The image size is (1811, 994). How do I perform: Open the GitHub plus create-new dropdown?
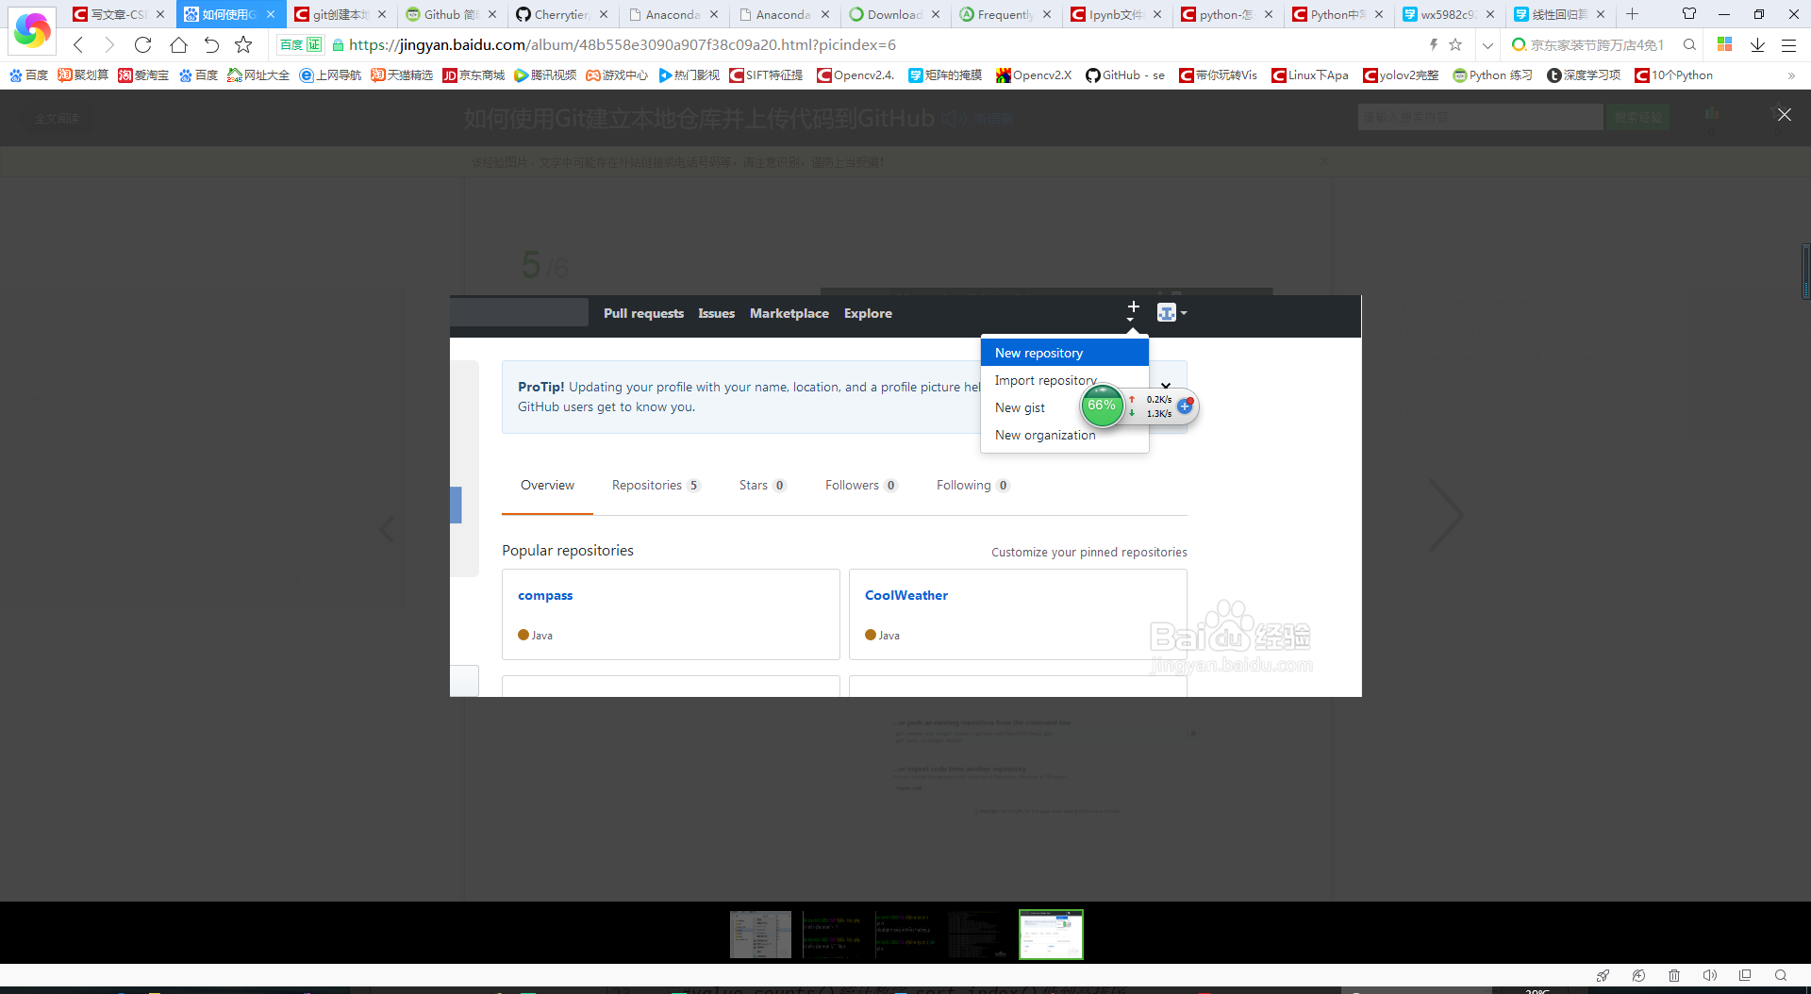tap(1133, 311)
